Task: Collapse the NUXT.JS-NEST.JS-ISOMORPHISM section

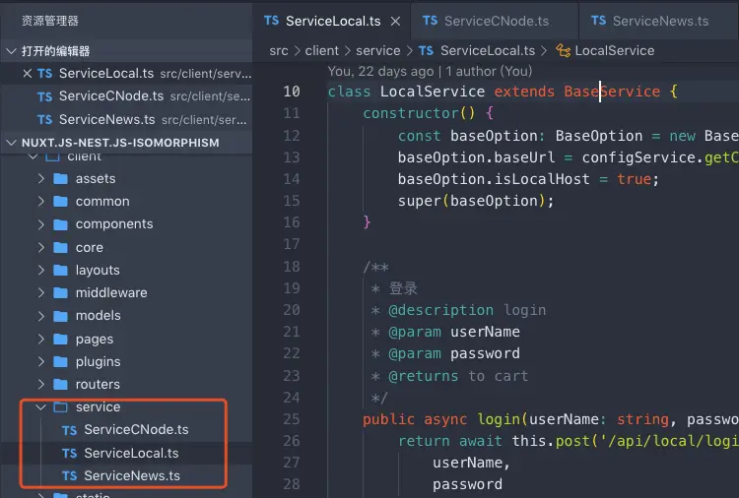Action: (x=11, y=142)
